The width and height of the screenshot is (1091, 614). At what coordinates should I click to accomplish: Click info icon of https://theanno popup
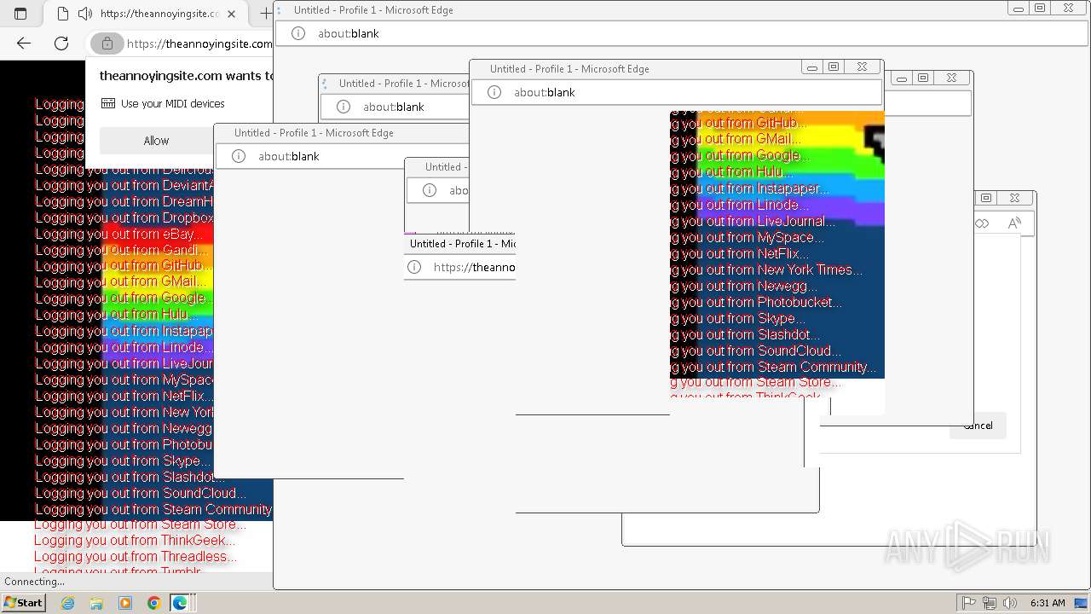coord(414,267)
